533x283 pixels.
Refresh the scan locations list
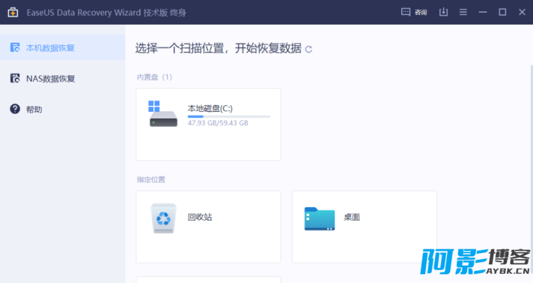click(x=308, y=49)
